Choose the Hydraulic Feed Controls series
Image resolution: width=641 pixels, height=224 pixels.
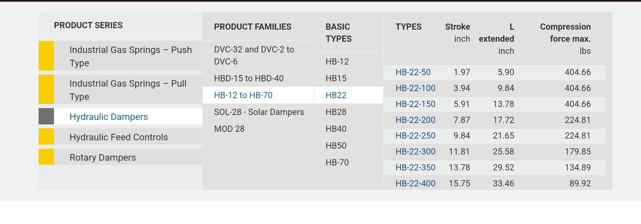click(118, 137)
